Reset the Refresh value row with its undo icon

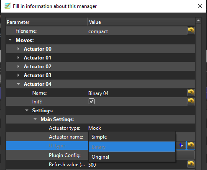click(191, 164)
